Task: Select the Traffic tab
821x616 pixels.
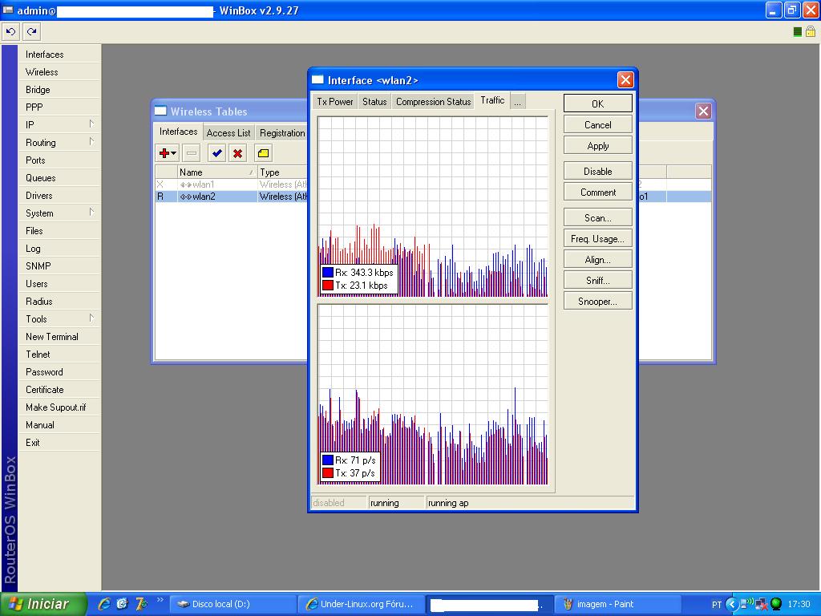Action: pos(492,100)
